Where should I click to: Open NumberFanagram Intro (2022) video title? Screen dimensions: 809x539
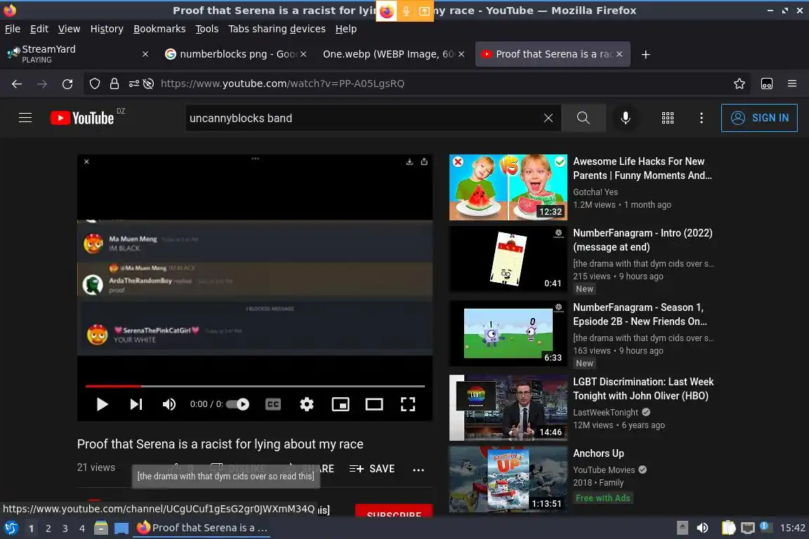tap(643, 240)
